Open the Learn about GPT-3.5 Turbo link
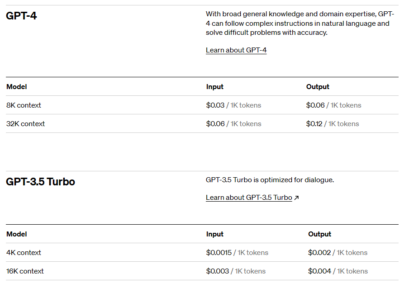 249,198
